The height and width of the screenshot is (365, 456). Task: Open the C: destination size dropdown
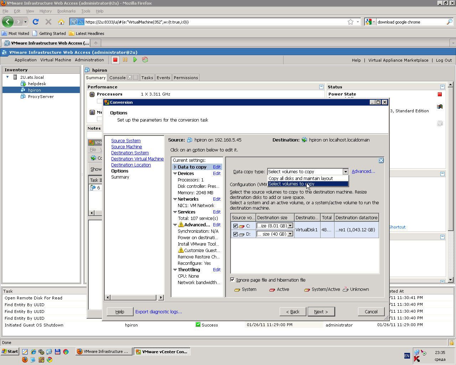click(x=290, y=226)
